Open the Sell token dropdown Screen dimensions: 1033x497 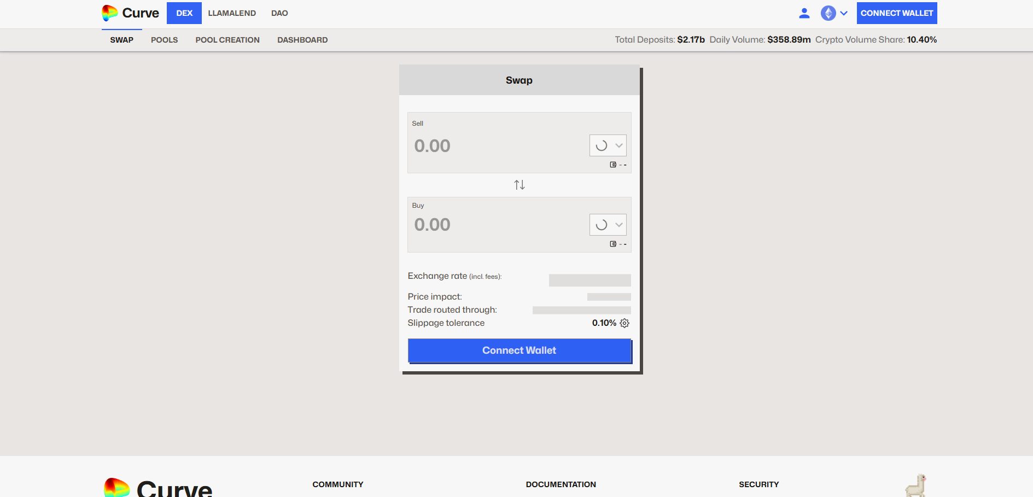click(608, 145)
